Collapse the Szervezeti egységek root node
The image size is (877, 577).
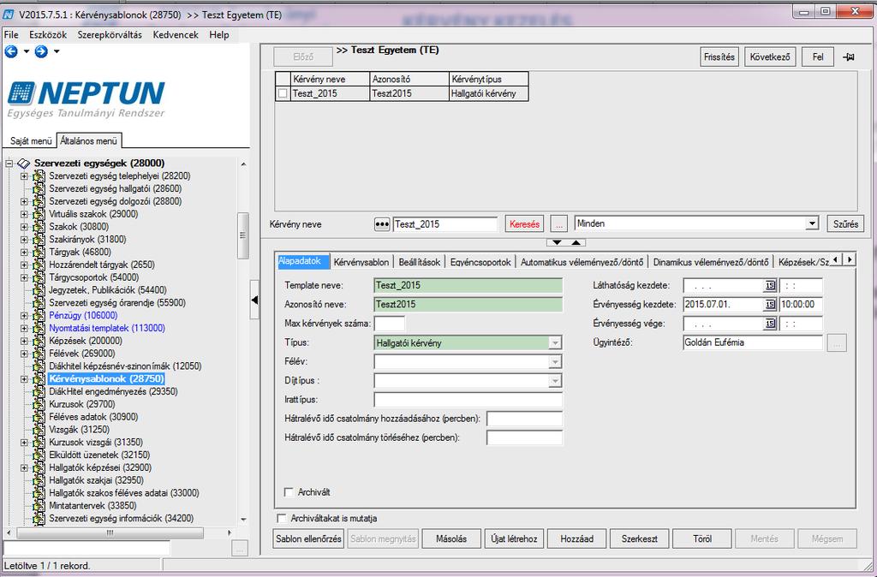click(9, 164)
